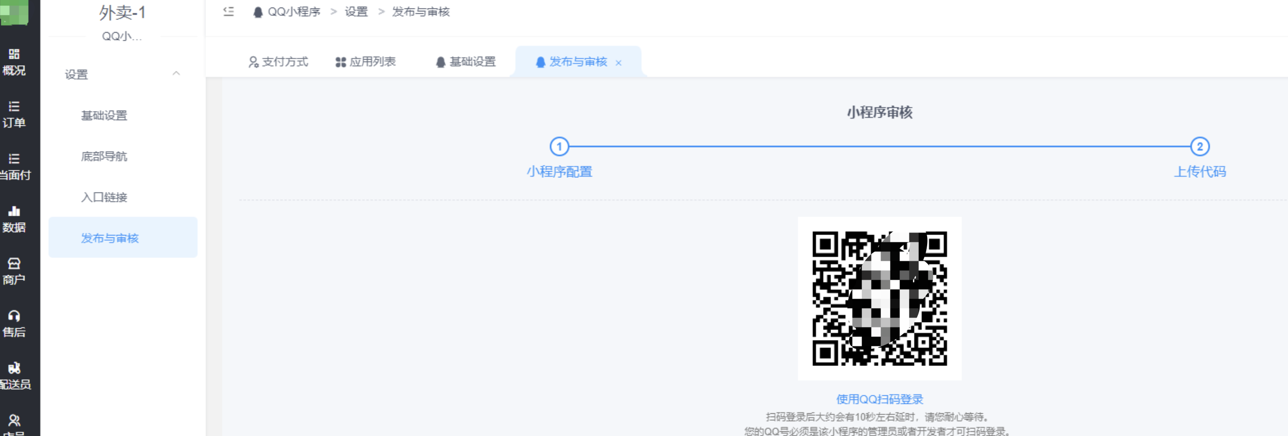This screenshot has height=436, width=1288.
Task: Click the 小程序审核 heading
Action: [x=879, y=113]
